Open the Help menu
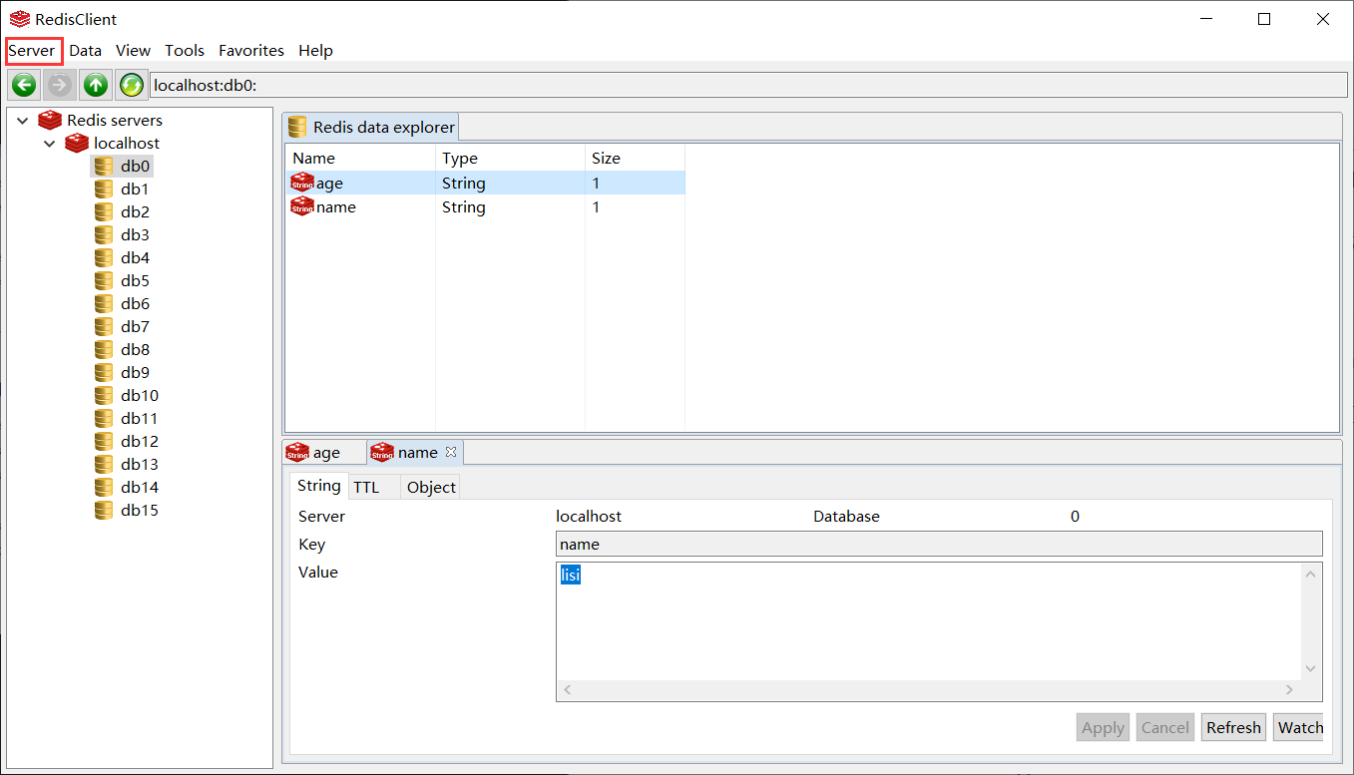Screen dimensions: 1354x775 315,50
